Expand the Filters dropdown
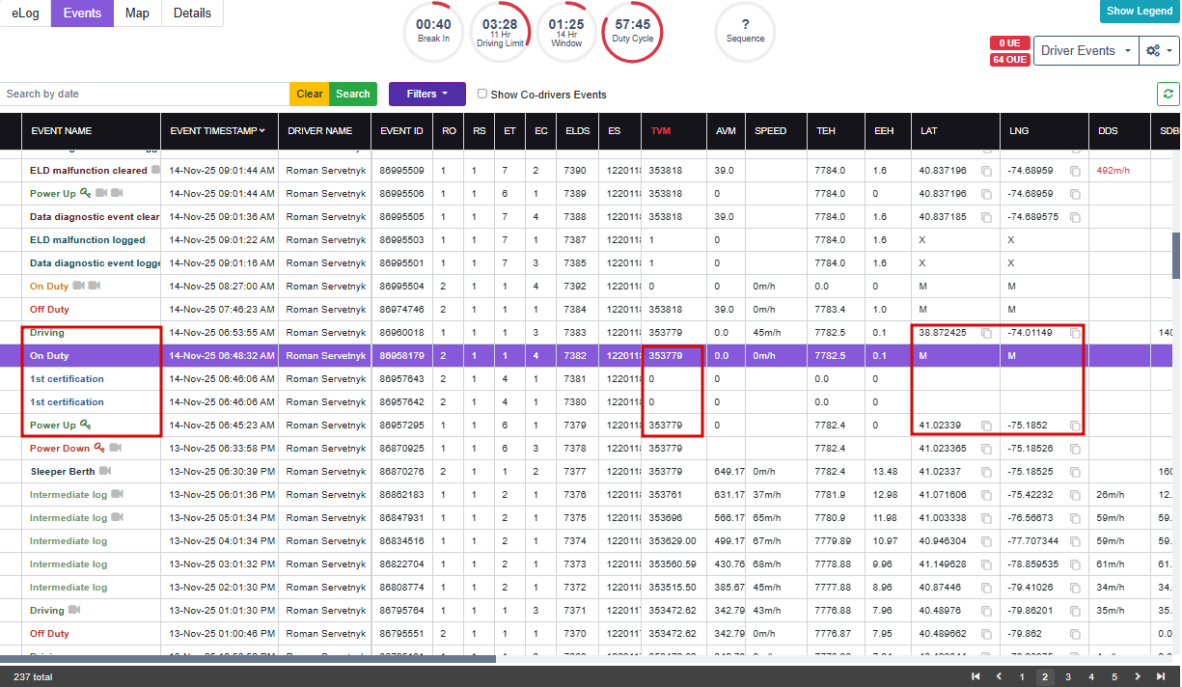Screen dimensions: 1182x687 coord(427,94)
